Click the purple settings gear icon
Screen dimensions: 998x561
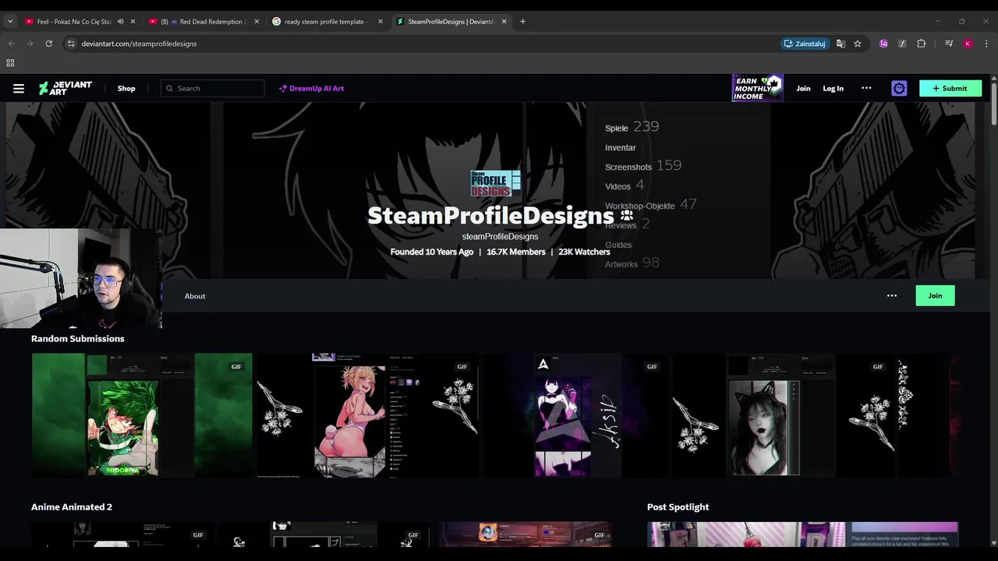(899, 89)
